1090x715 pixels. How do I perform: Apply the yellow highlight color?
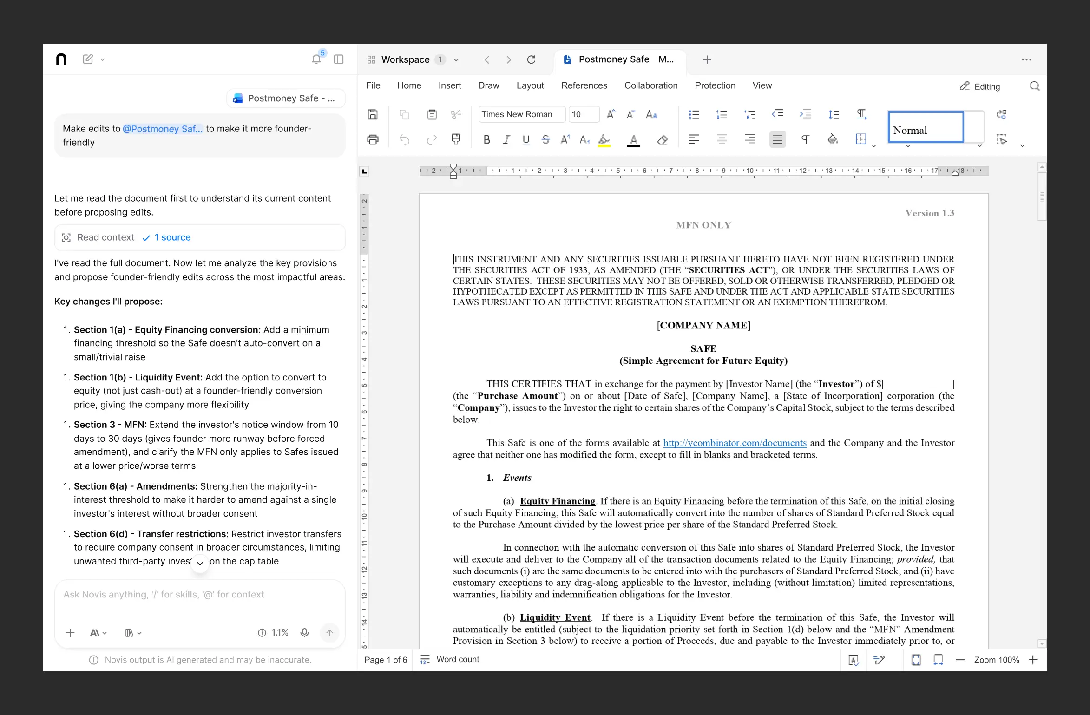(x=604, y=140)
